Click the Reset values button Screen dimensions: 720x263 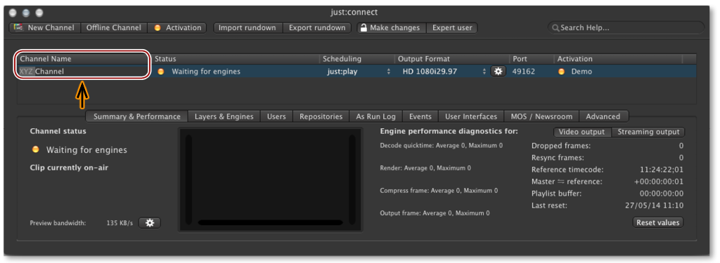coord(657,223)
